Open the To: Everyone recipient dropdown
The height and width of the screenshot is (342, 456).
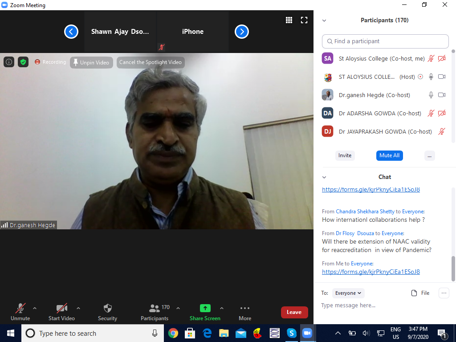click(348, 293)
